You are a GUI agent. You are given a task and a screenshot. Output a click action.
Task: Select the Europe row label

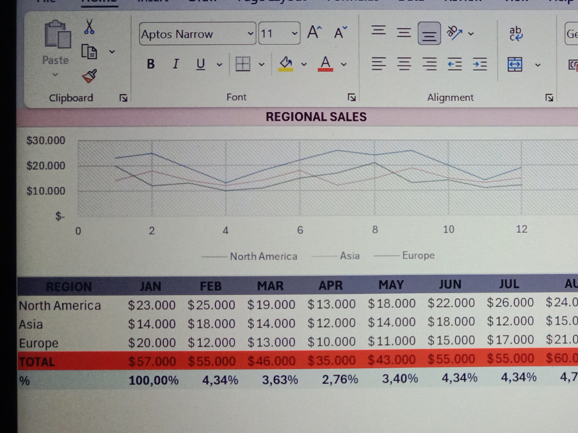point(39,343)
